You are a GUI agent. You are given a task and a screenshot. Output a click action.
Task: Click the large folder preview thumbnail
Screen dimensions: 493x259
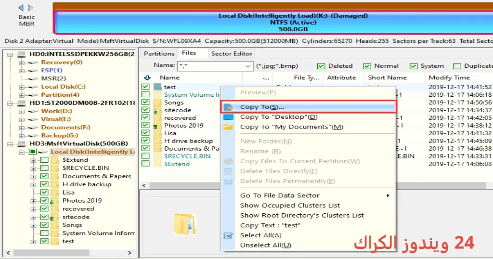pyautogui.click(x=184, y=224)
